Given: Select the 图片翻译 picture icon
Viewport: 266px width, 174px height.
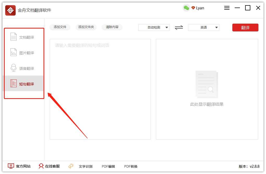Looking at the screenshot, I should (x=13, y=52).
